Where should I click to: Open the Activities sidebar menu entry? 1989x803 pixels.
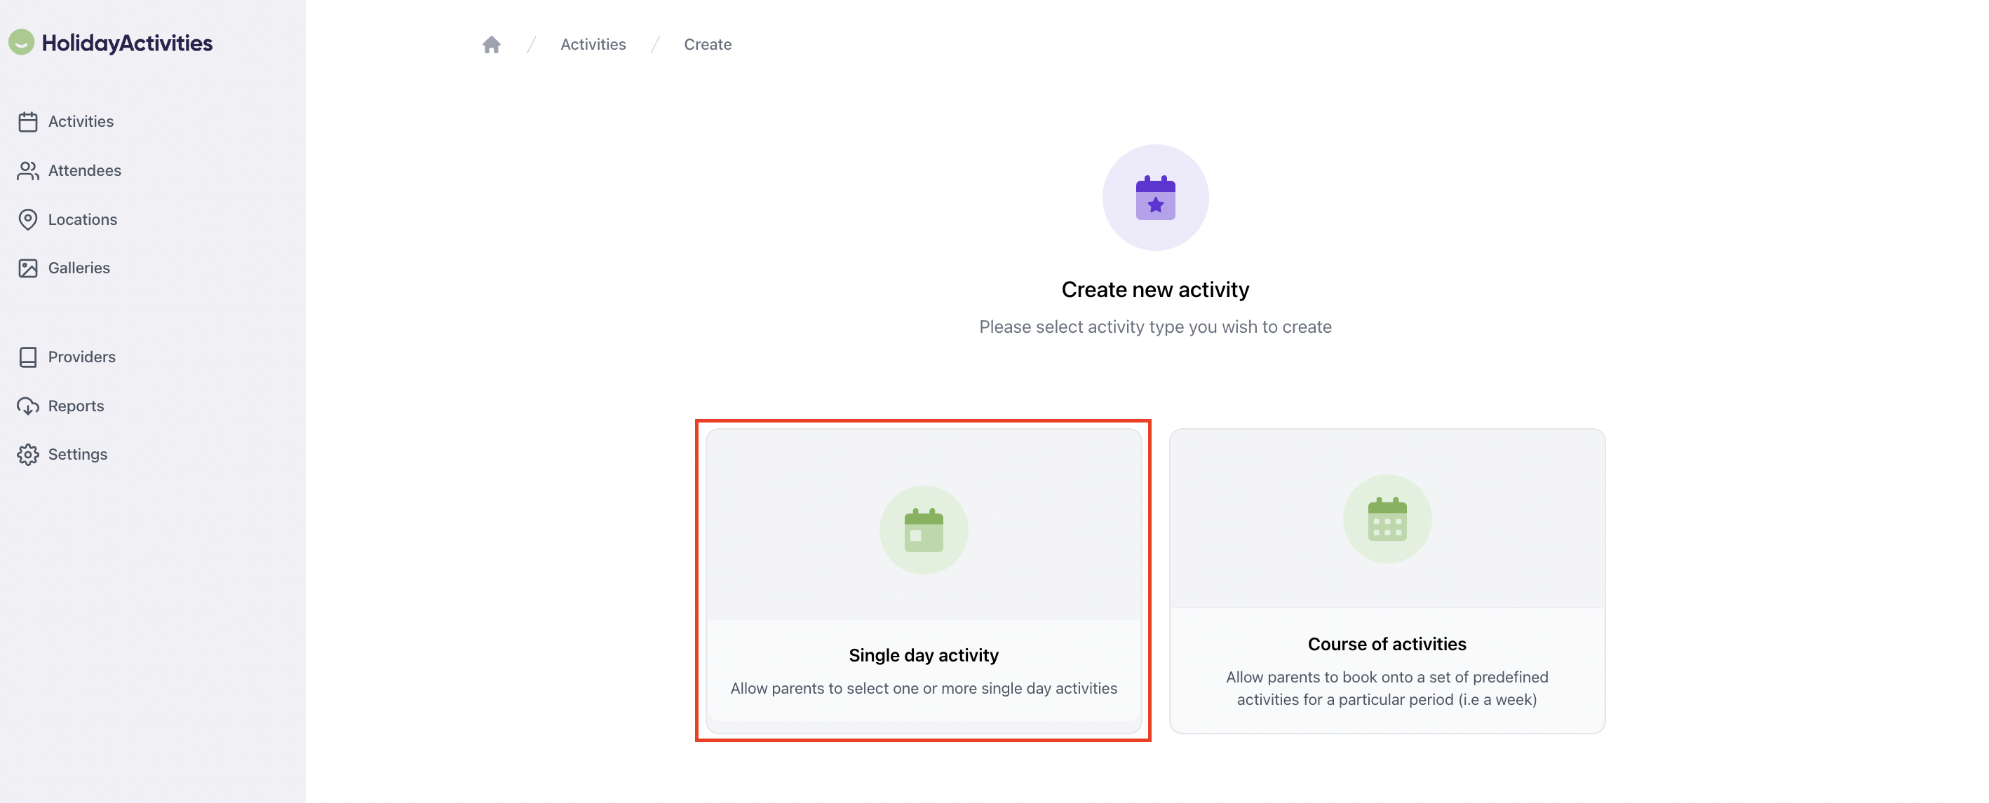81,121
